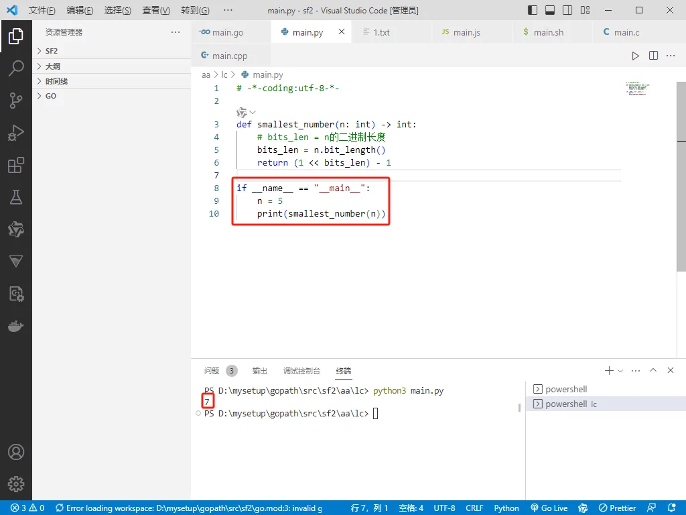The image size is (686, 515).
Task: Open Source Control view
Action: point(16,101)
